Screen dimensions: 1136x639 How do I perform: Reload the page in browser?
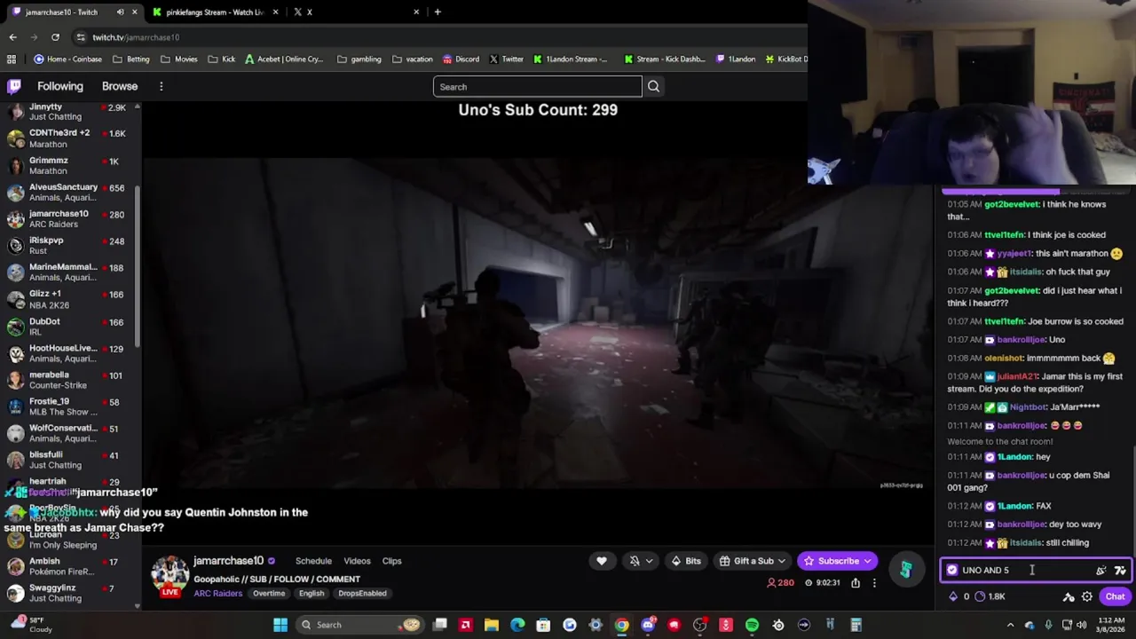[55, 37]
